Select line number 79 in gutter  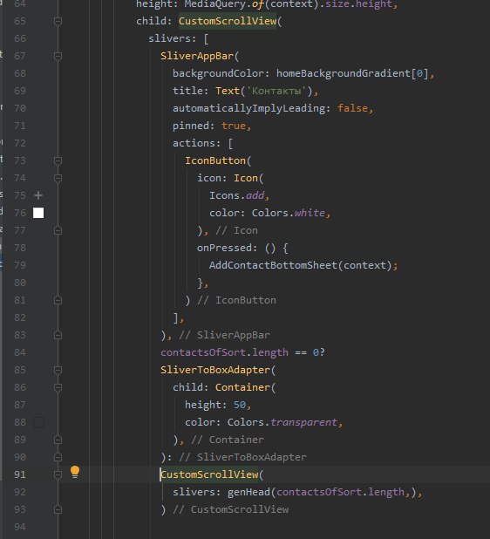(x=20, y=265)
